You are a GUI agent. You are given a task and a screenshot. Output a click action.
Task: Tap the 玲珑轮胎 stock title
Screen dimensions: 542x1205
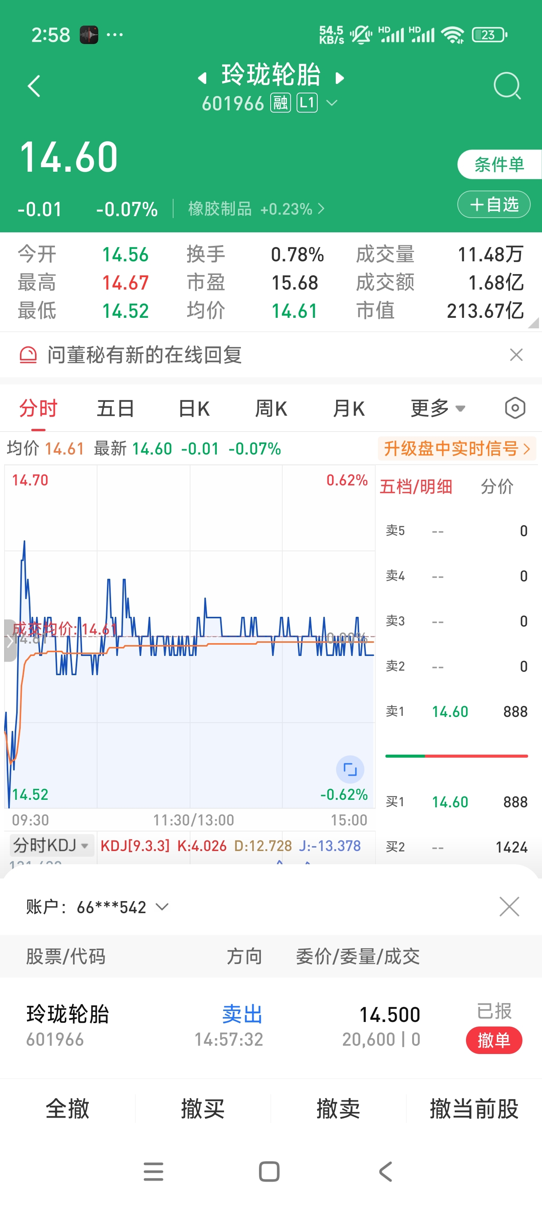tap(271, 75)
